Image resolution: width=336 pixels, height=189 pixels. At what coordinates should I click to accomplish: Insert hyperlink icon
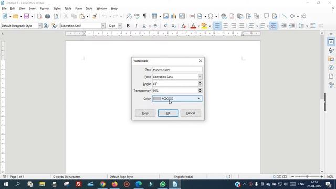pyautogui.click(x=224, y=16)
